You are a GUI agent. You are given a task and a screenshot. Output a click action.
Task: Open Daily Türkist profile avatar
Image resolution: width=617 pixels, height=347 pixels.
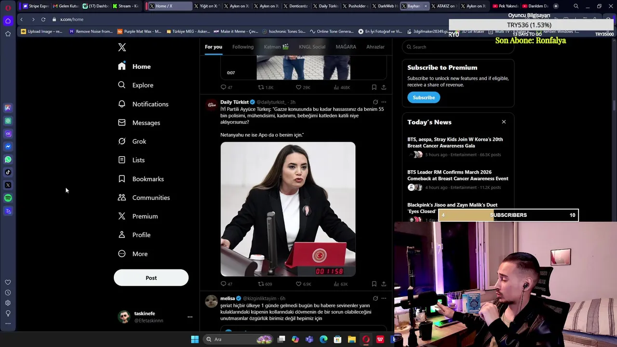point(211,105)
